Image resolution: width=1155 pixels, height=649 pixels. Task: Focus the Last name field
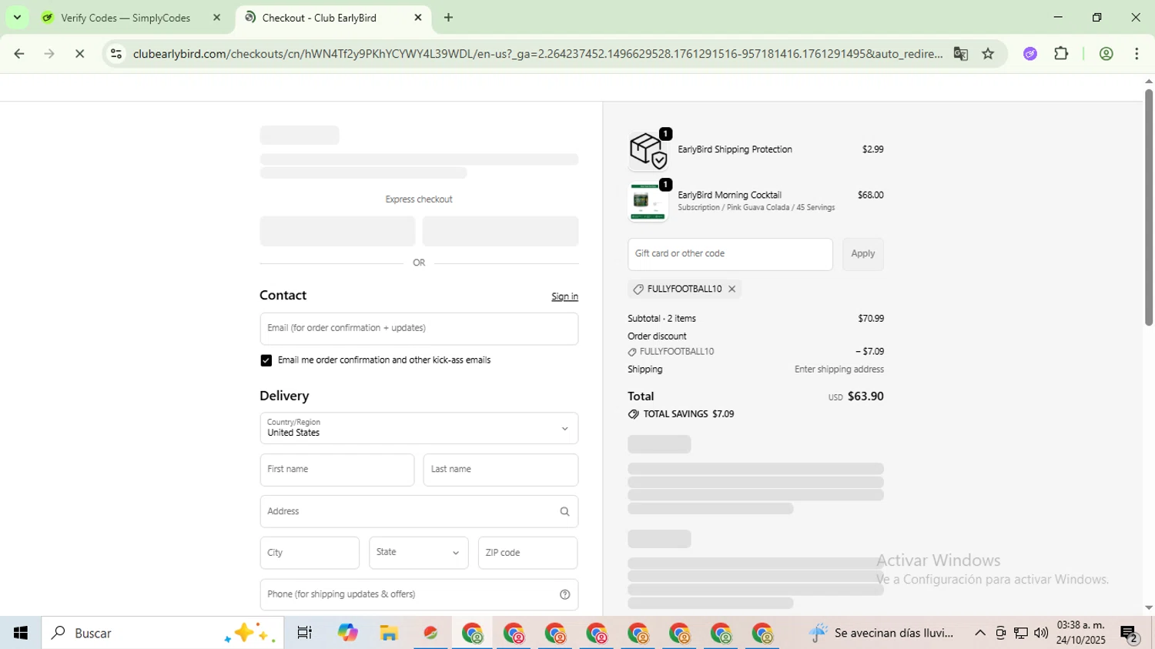[x=500, y=470]
